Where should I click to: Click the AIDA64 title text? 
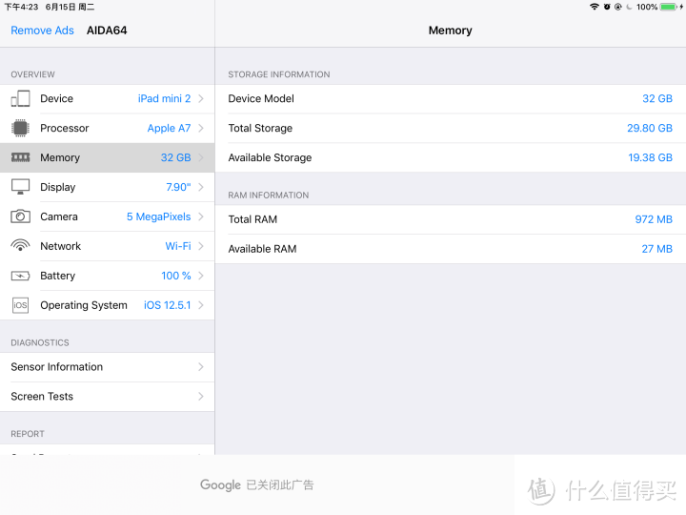point(107,31)
